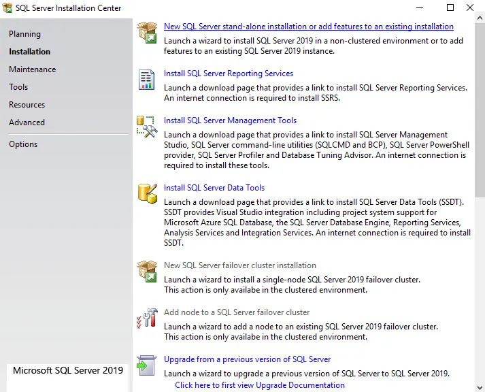This screenshot has width=485, height=392.
Task: Open the Planning section
Action: click(x=24, y=34)
